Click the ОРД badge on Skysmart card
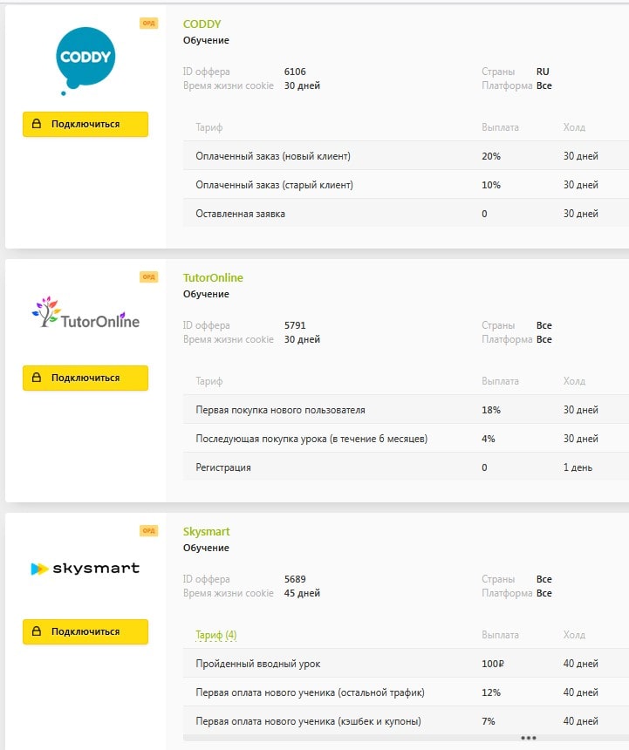Image resolution: width=629 pixels, height=750 pixels. point(148,530)
